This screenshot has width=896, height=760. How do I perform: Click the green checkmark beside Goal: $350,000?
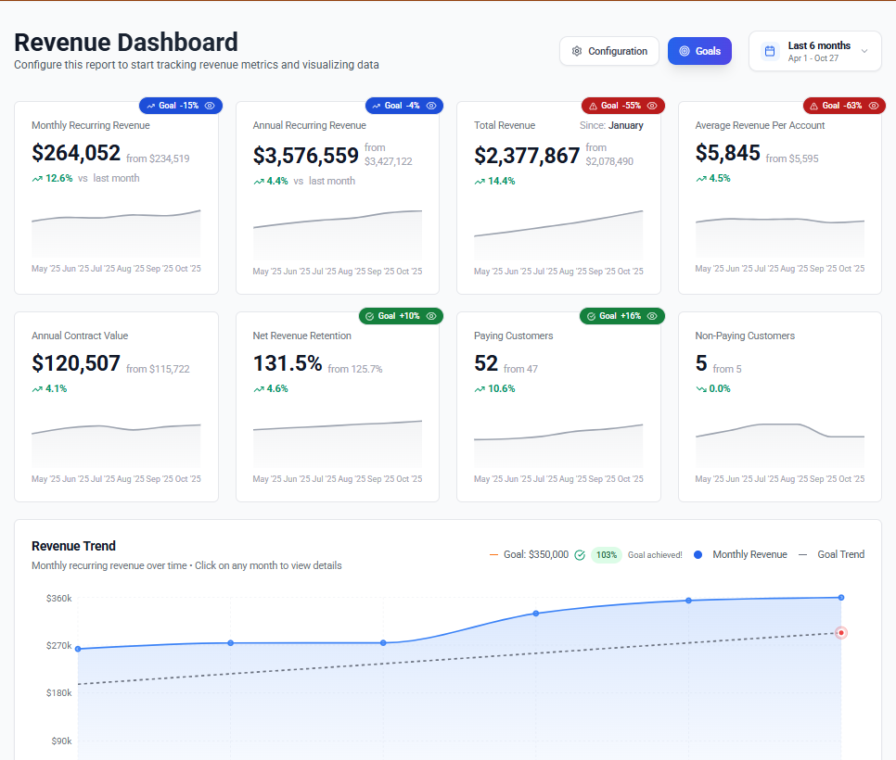coord(580,554)
